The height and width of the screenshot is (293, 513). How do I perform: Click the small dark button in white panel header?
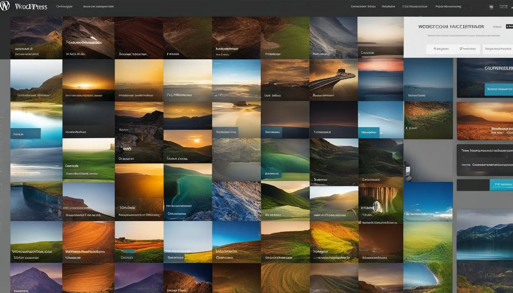[509, 26]
